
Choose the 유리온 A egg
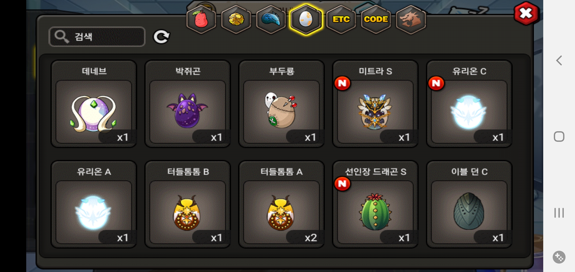[x=94, y=204]
